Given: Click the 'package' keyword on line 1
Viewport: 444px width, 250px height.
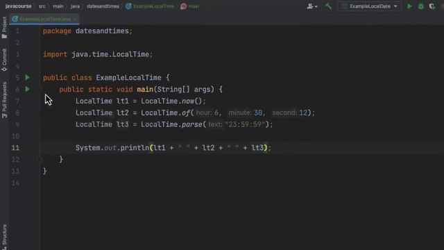Looking at the screenshot, I should (x=57, y=31).
